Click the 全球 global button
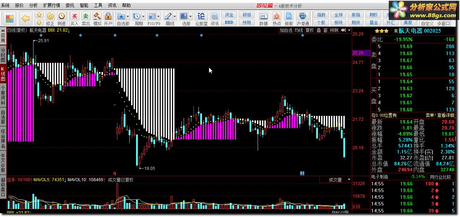This screenshot has height=217, width=460. click(338, 15)
